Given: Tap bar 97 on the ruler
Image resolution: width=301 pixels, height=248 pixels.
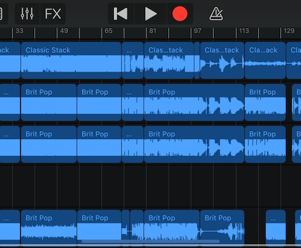Looking at the screenshot, I should (198, 31).
